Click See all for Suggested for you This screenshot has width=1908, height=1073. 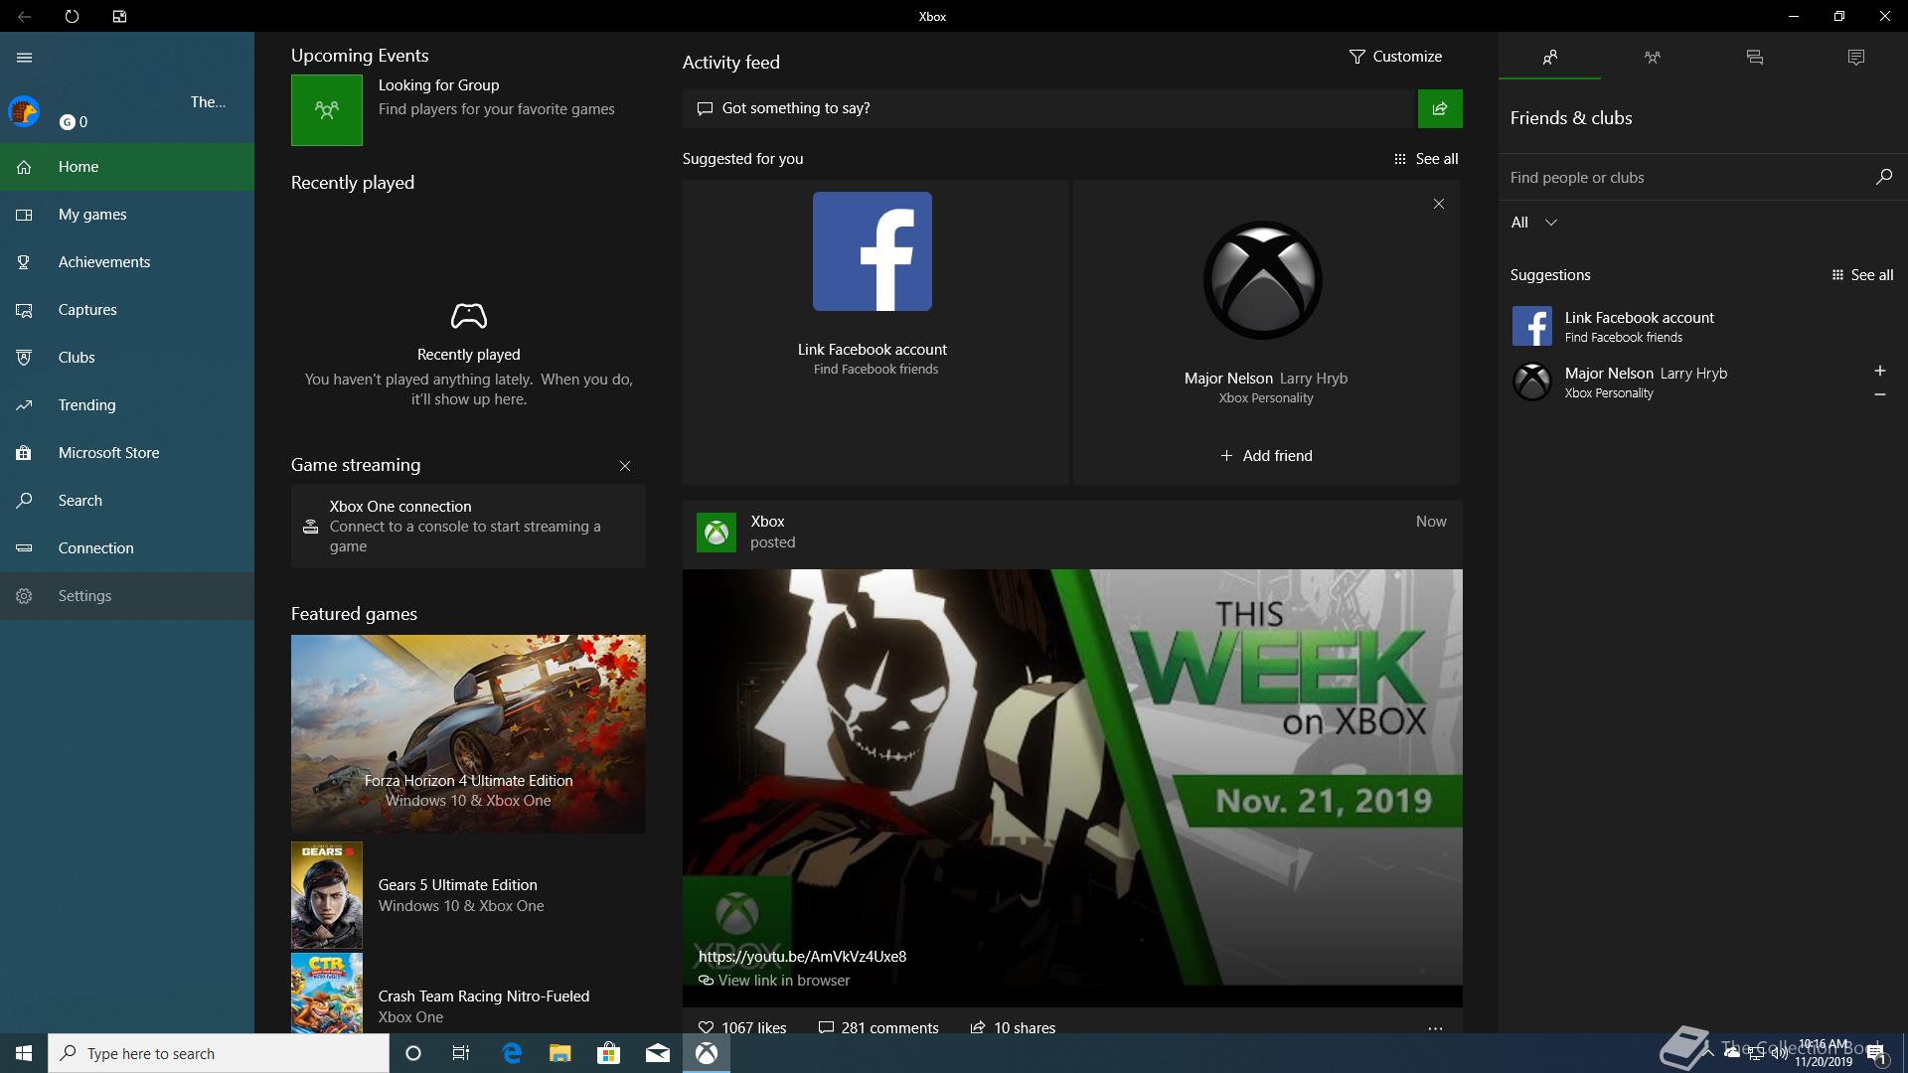coord(1426,159)
